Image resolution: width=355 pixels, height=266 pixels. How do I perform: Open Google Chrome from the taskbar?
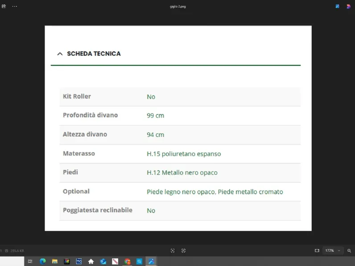pyautogui.click(x=127, y=262)
